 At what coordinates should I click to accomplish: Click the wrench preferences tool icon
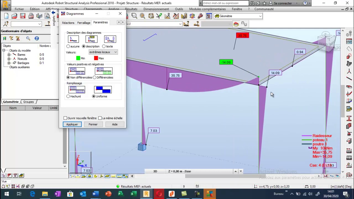coord(201,16)
